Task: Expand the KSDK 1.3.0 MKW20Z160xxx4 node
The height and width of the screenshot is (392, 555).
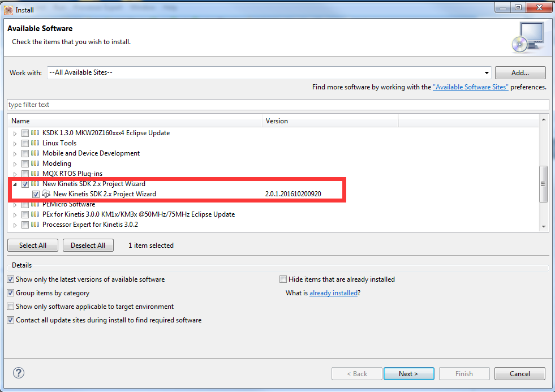Action: [x=15, y=133]
